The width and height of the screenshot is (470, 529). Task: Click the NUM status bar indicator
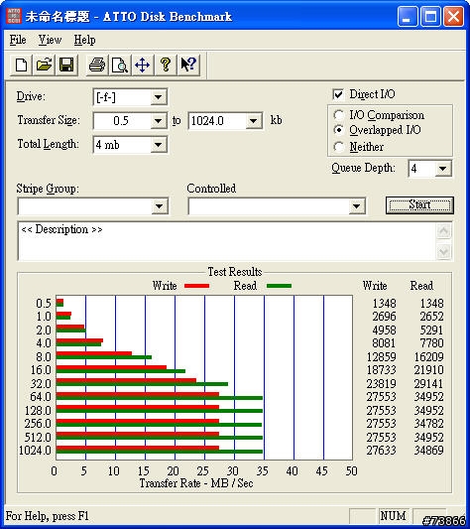[x=393, y=516]
